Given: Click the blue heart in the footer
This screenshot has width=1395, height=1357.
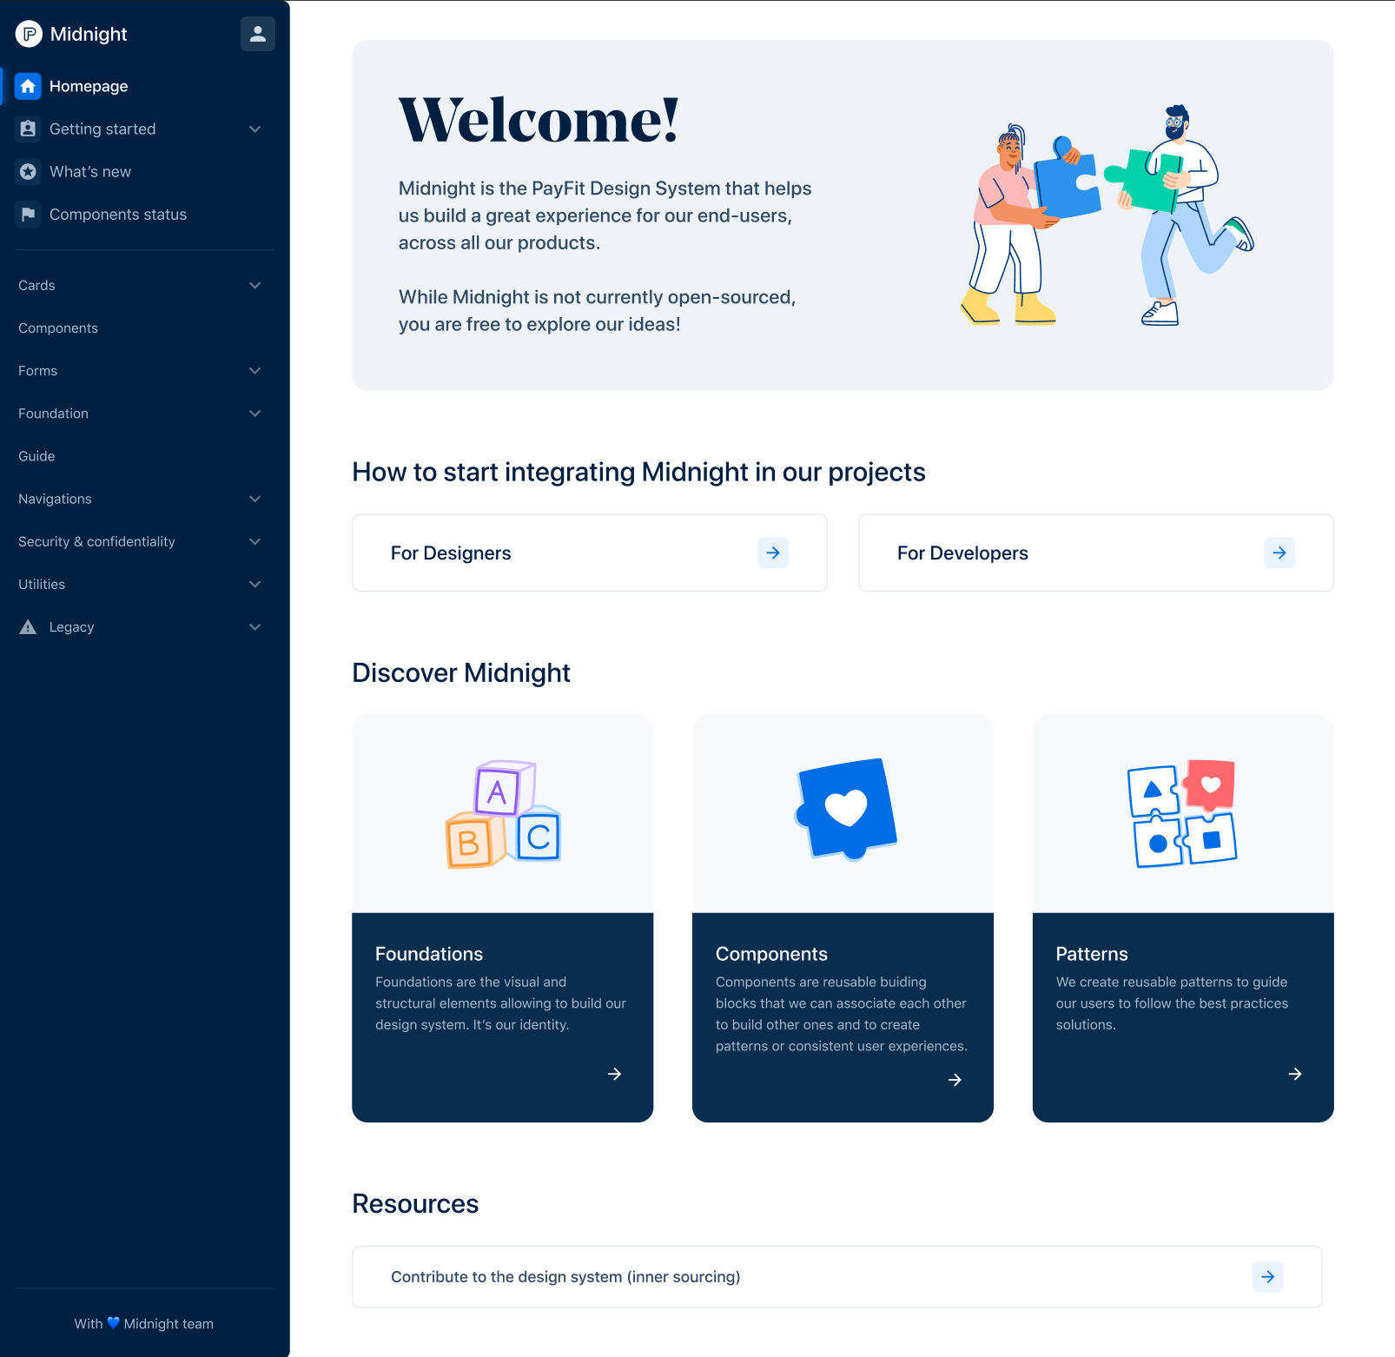Looking at the screenshot, I should pos(113,1323).
